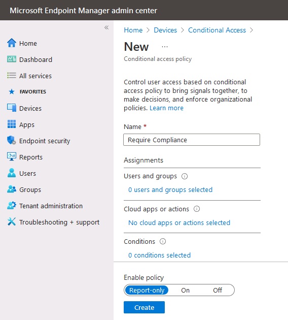Click the Dashboard chart icon

12,59
